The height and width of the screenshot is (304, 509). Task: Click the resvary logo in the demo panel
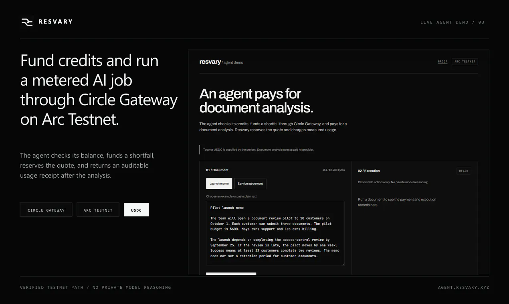(x=210, y=62)
